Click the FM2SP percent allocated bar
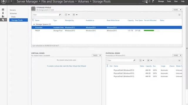The width and height of the screenshot is (188, 105). pos(152,31)
